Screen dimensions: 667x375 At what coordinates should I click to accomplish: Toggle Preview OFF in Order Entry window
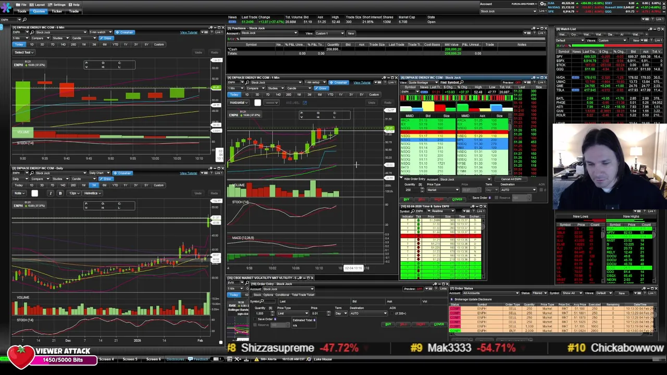tap(413, 289)
